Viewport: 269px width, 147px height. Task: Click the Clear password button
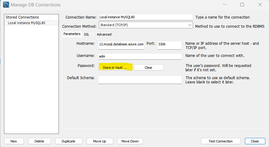point(149,68)
